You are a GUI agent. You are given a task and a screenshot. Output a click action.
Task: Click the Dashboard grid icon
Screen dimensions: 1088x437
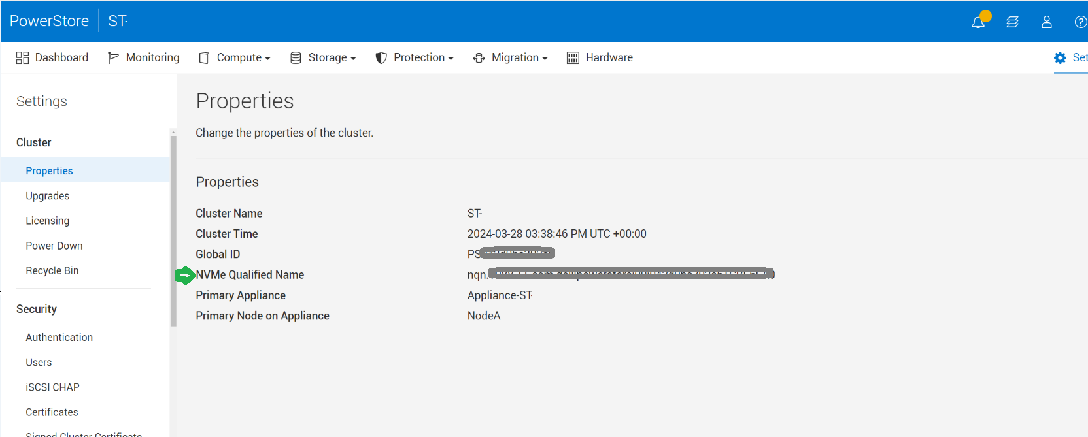(22, 57)
